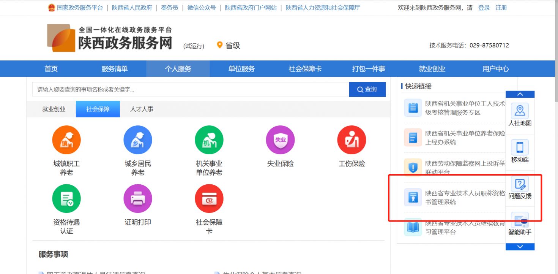Click the 人社地图 map icon
558x274 pixels.
click(x=520, y=111)
